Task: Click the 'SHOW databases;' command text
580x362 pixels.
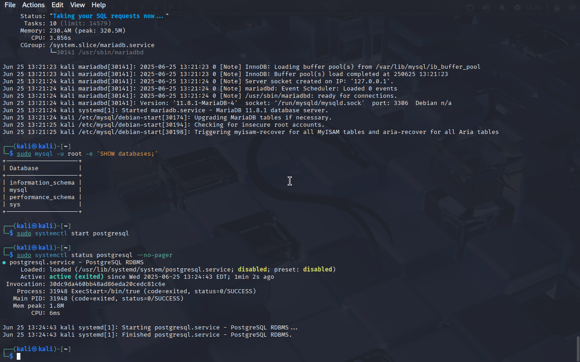Action: [x=127, y=154]
